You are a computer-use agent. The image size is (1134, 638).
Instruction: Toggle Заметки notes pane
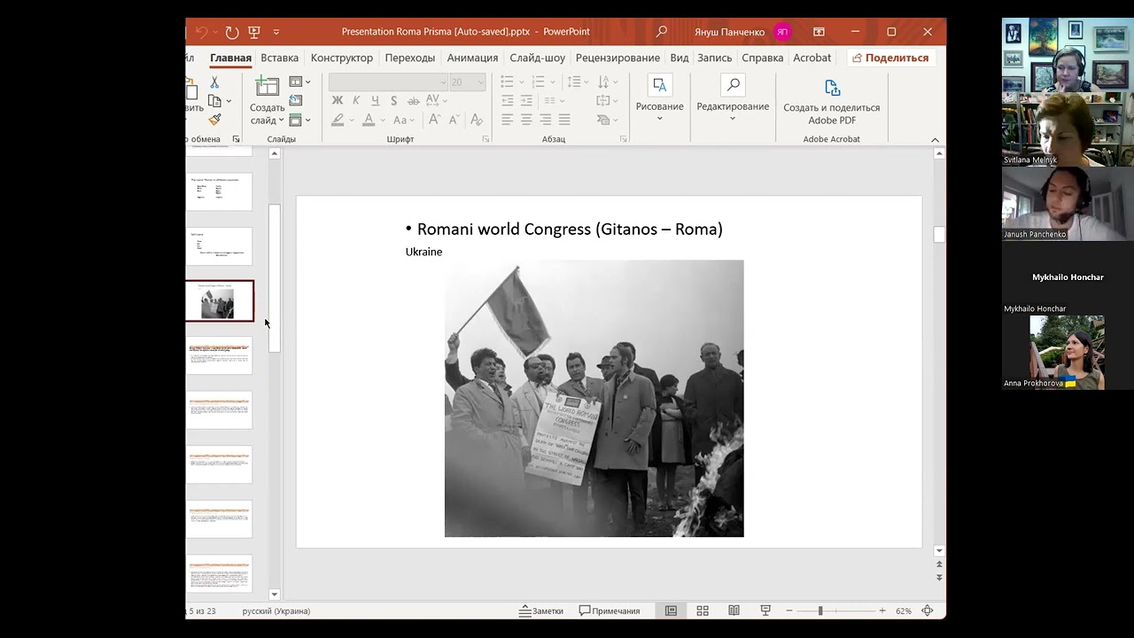tap(541, 611)
